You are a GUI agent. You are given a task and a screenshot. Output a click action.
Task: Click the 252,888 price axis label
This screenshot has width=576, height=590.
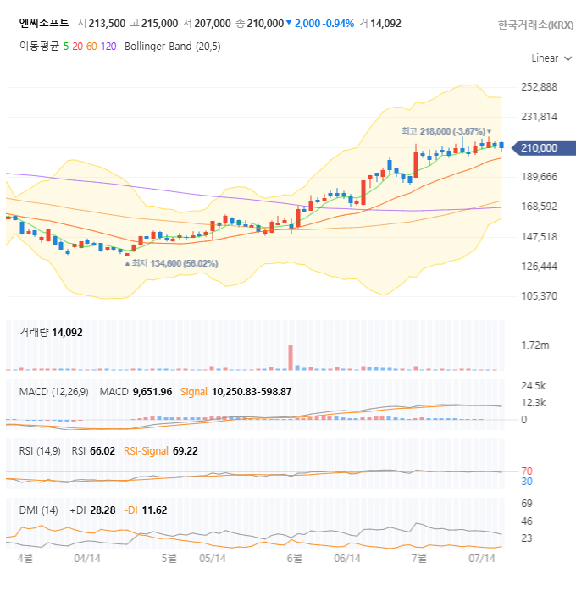539,87
